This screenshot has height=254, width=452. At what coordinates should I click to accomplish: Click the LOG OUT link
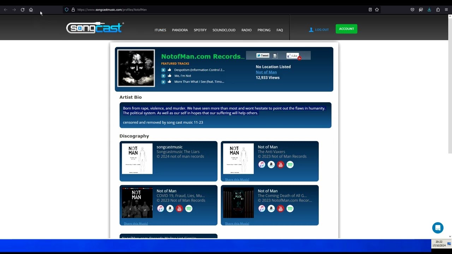[x=319, y=30]
